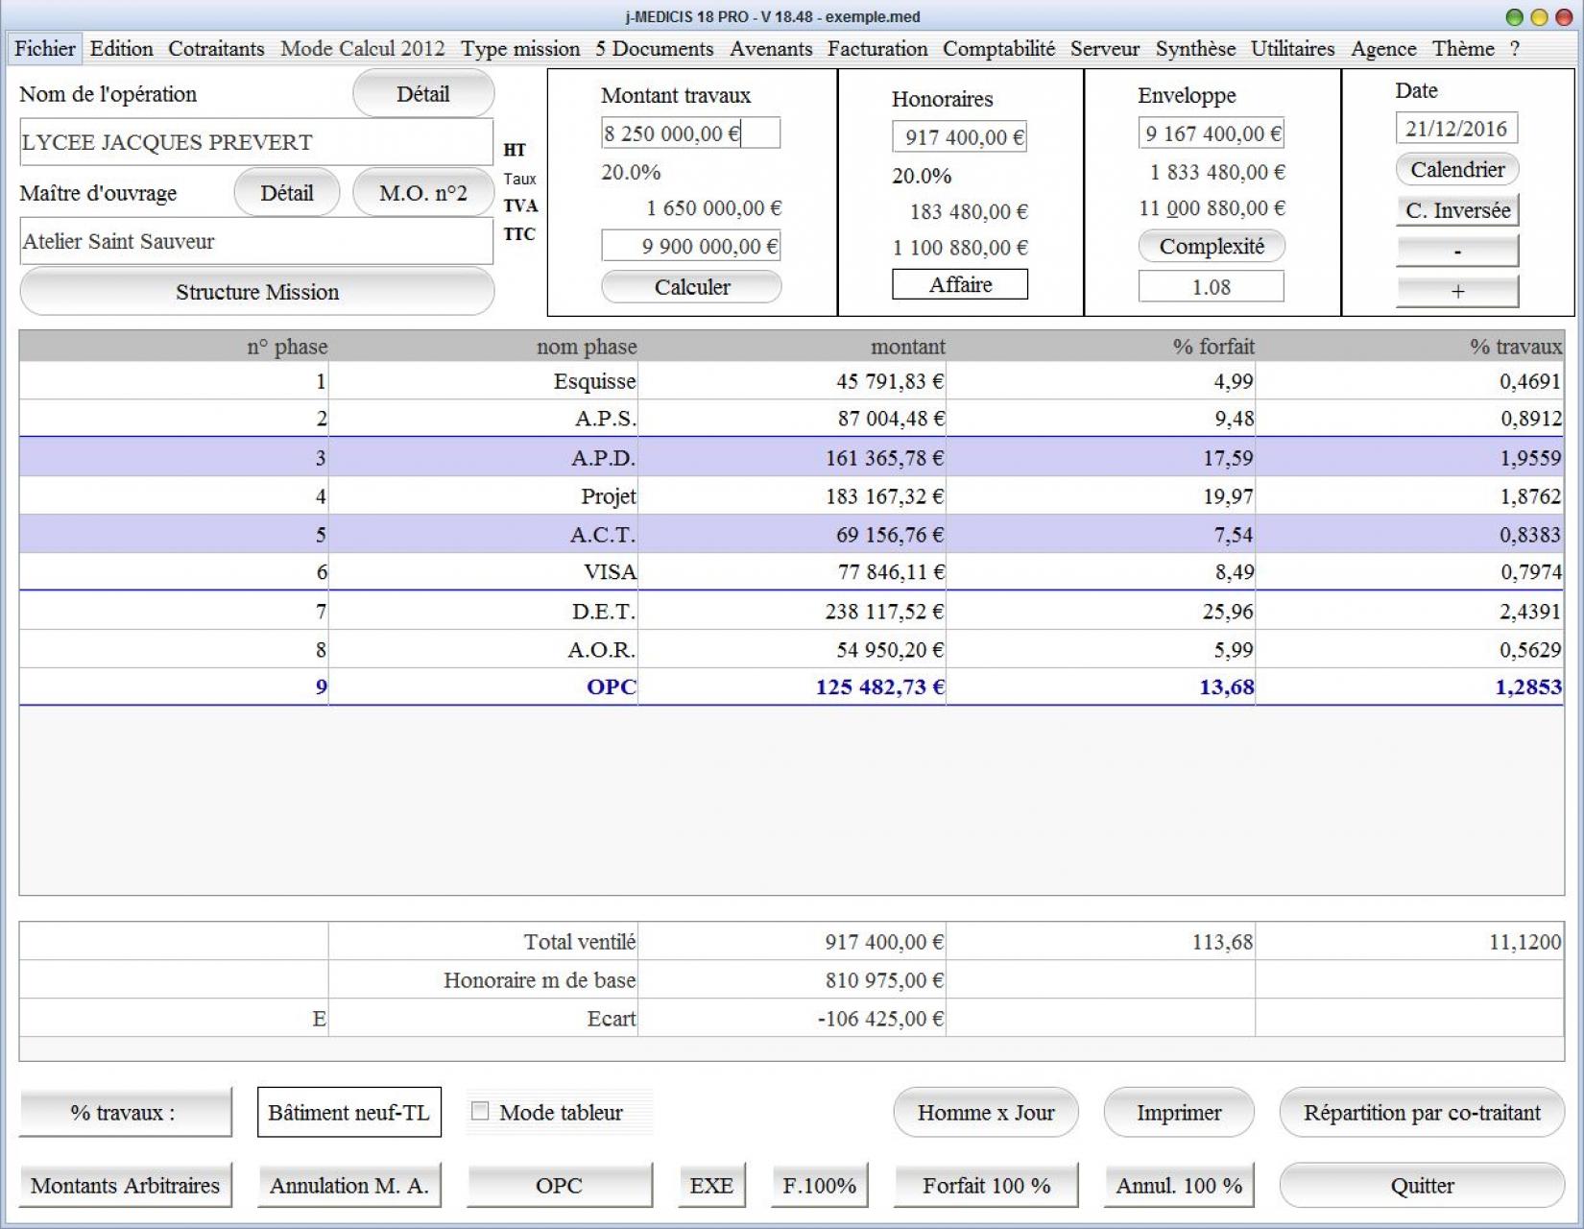1584x1229 pixels.
Task: Click the plus button in Date panel
Action: point(1457,291)
